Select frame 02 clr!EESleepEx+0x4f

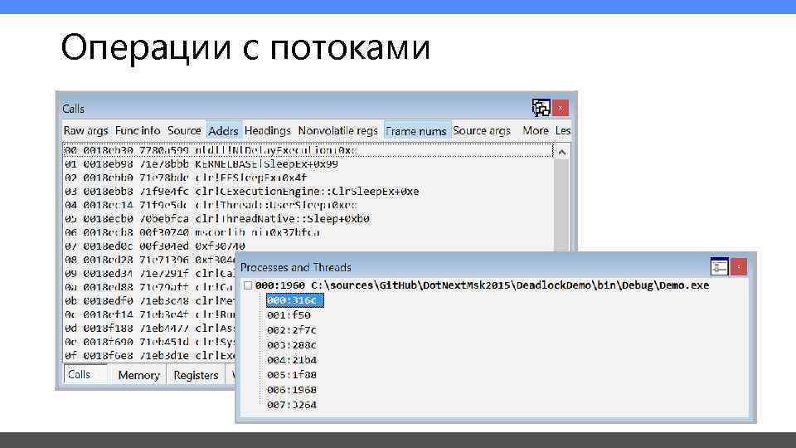pyautogui.click(x=186, y=178)
